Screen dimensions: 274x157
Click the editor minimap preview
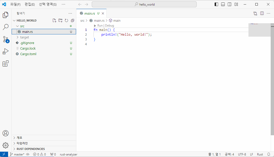260,30
